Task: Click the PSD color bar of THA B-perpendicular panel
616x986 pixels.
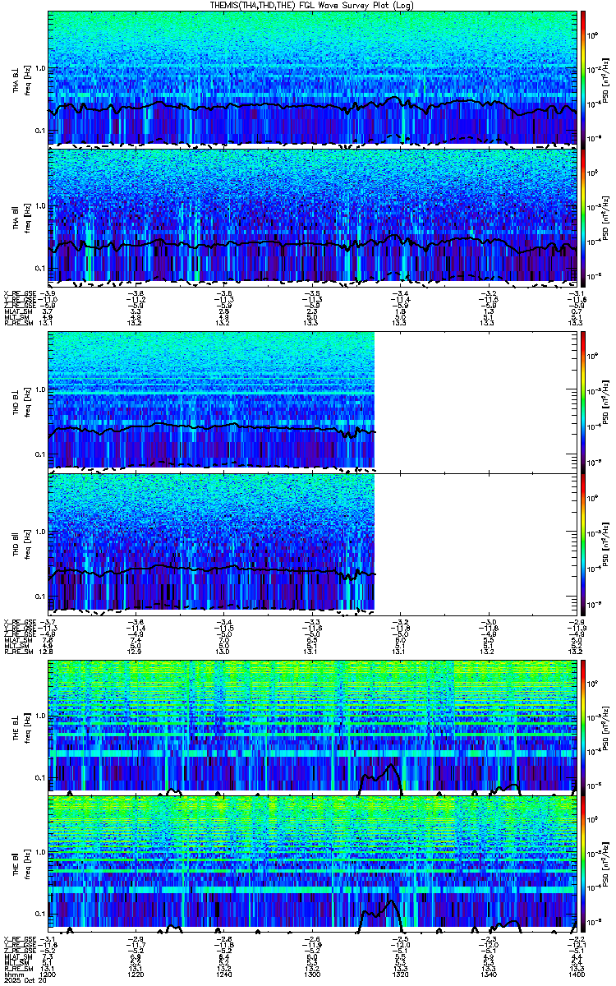Action: 582,78
